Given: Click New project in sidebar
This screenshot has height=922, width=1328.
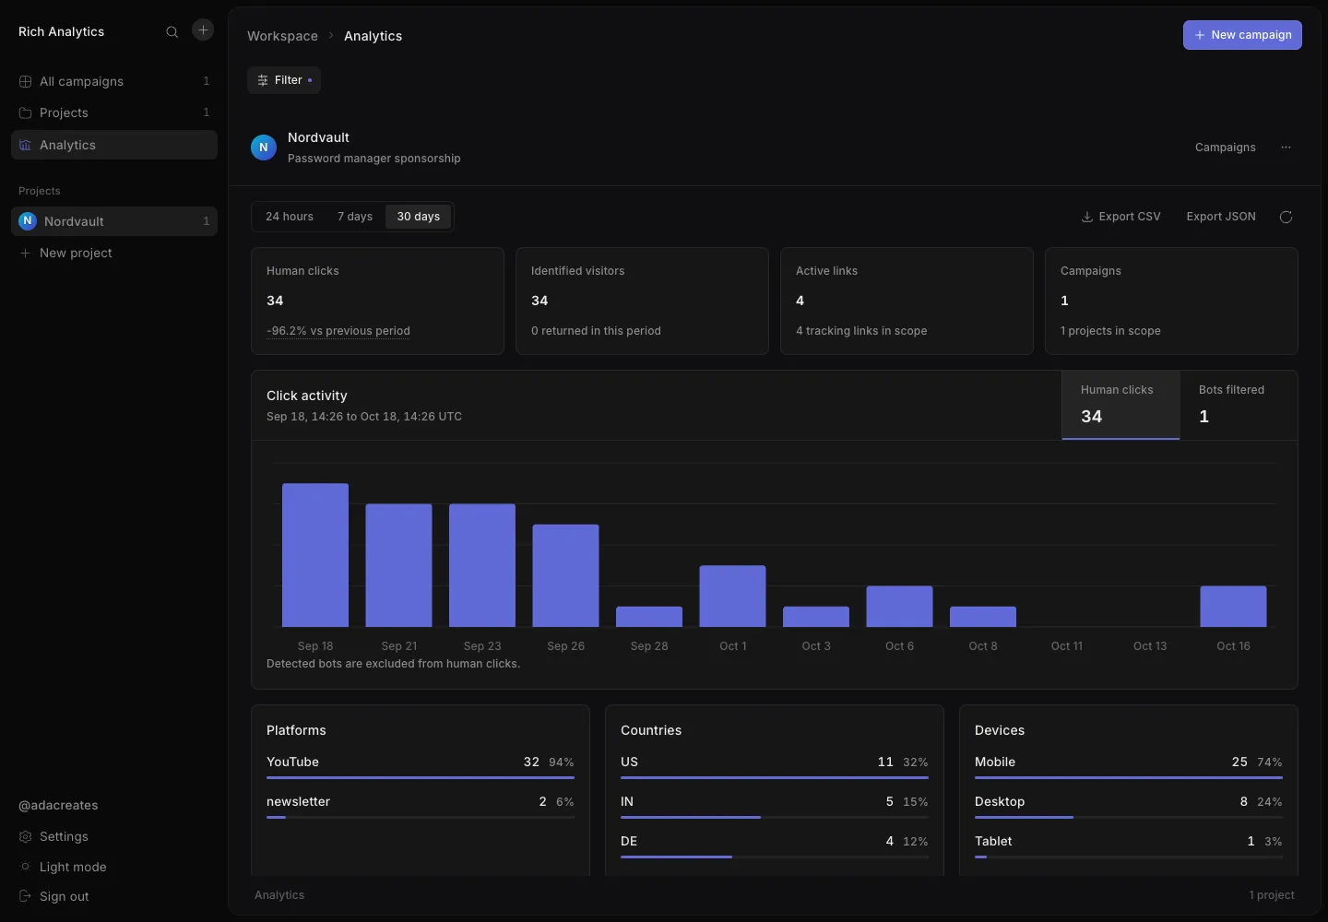Looking at the screenshot, I should pyautogui.click(x=114, y=253).
